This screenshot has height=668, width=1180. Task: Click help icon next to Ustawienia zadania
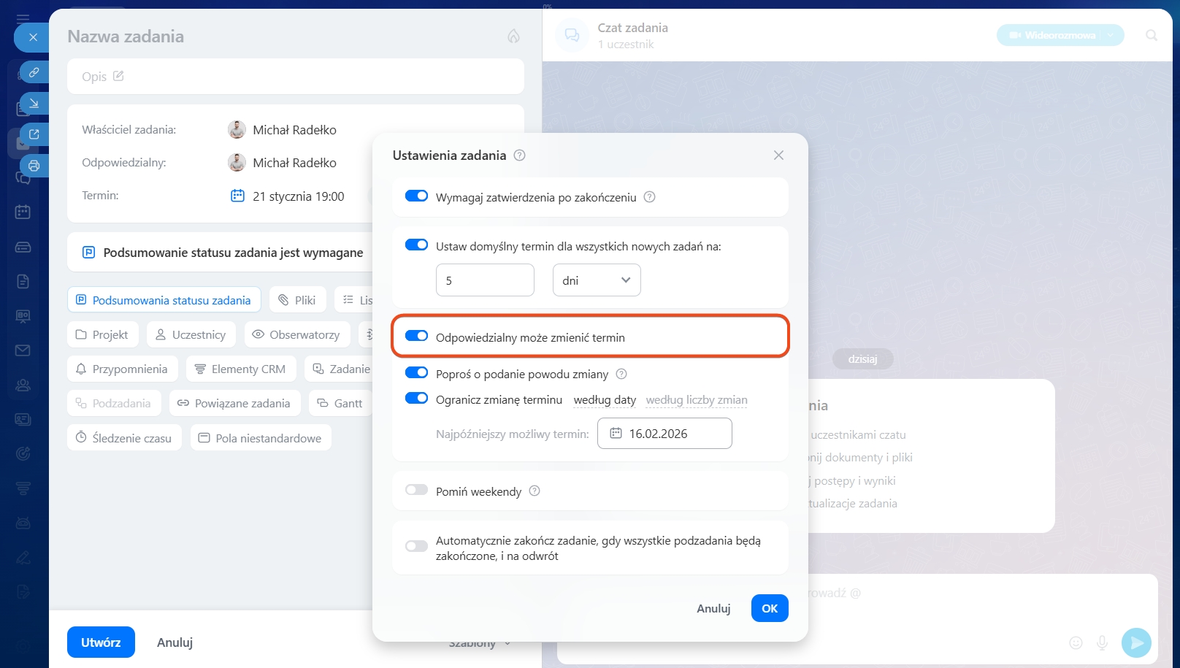pyautogui.click(x=519, y=156)
